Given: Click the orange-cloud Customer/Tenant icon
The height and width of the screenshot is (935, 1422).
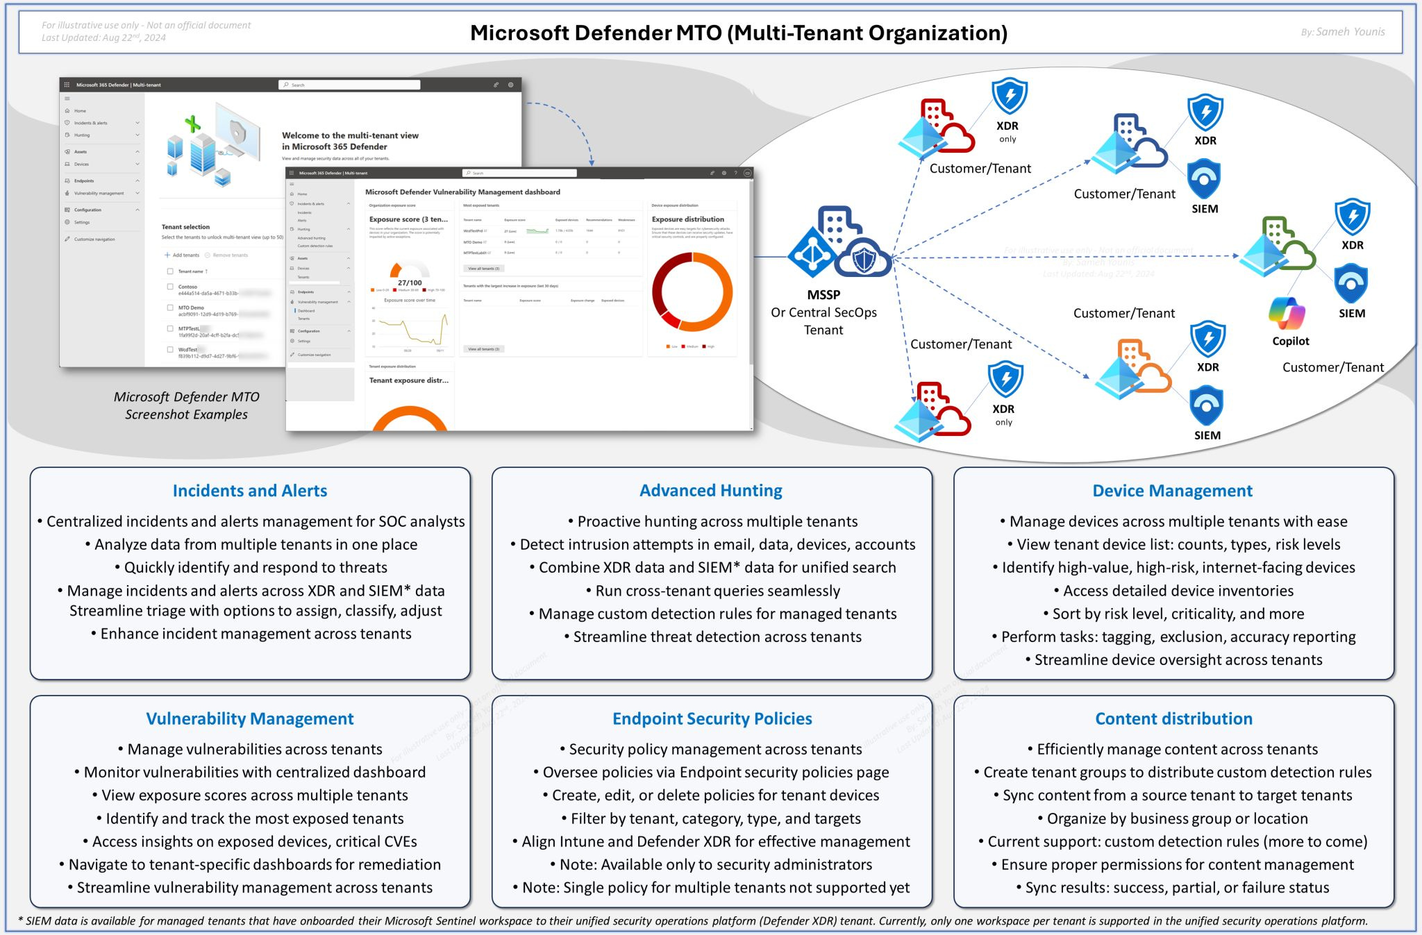Looking at the screenshot, I should click(1133, 369).
